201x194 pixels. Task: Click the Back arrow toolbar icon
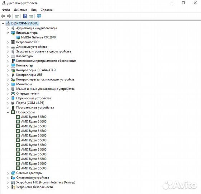pos(3,16)
